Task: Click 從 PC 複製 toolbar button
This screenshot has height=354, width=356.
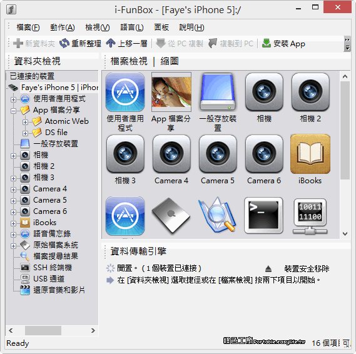Action: 180,43
